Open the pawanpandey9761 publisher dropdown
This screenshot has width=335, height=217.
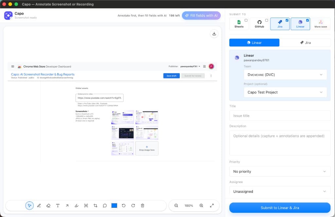(x=190, y=67)
